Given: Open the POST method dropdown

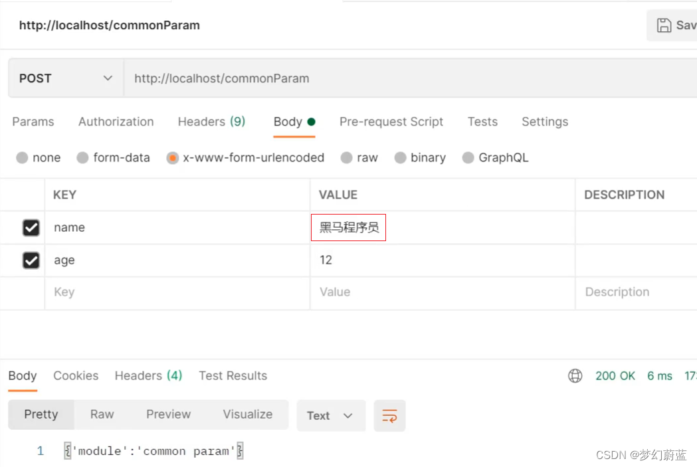Looking at the screenshot, I should click(x=66, y=78).
